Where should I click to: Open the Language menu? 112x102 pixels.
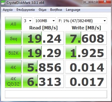[73, 10]
